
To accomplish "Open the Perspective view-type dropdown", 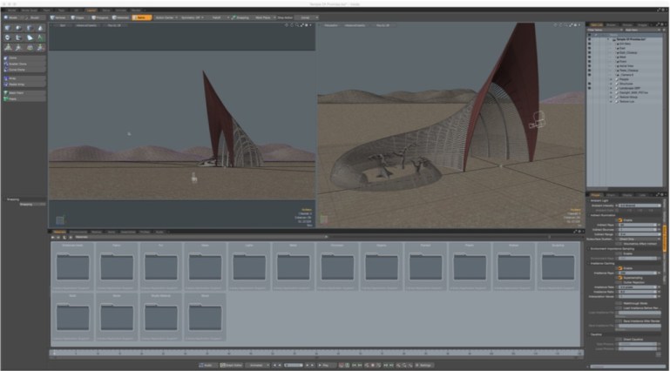I will 332,25.
